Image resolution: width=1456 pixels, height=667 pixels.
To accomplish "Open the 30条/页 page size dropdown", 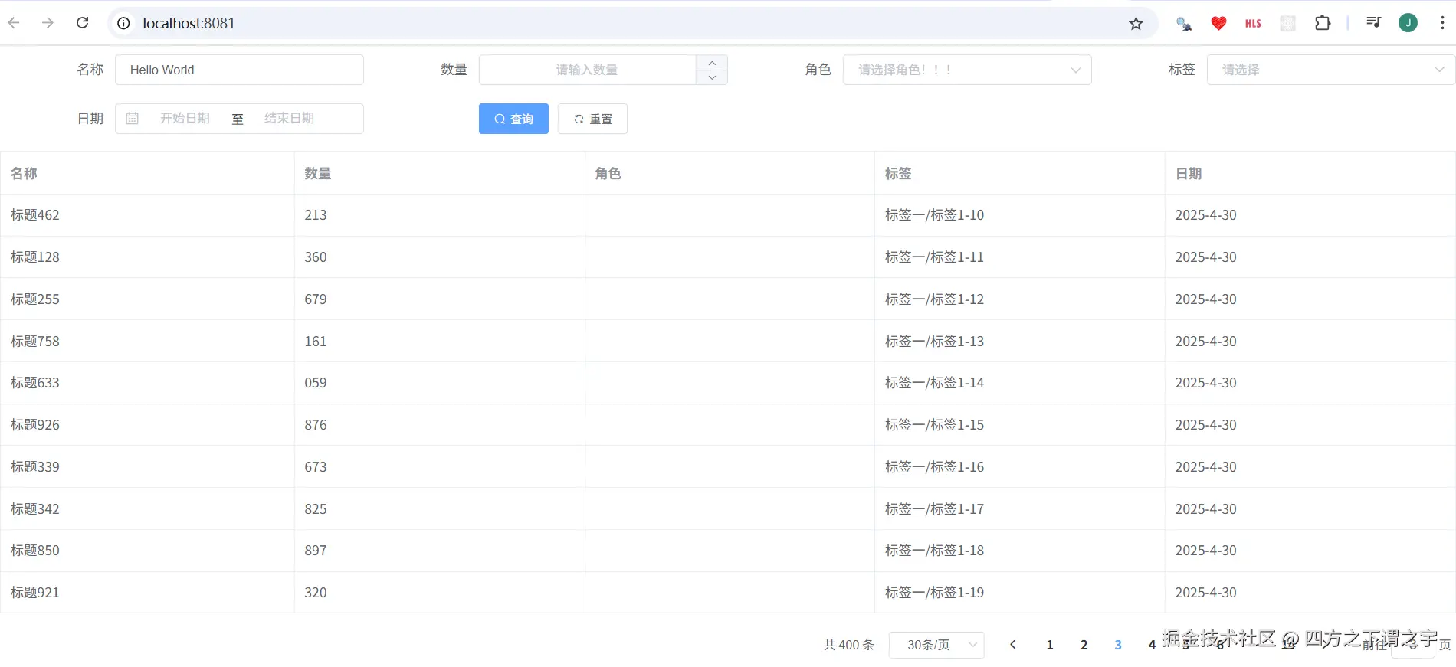I will (x=936, y=645).
